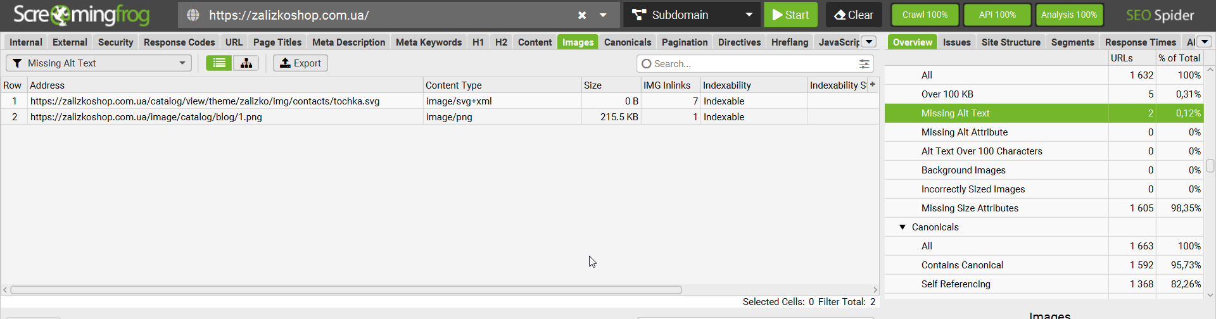Open the Security tab
The width and height of the screenshot is (1216, 319).
point(115,42)
